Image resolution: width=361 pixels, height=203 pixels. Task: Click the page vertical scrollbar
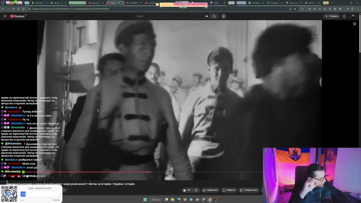tap(360, 34)
